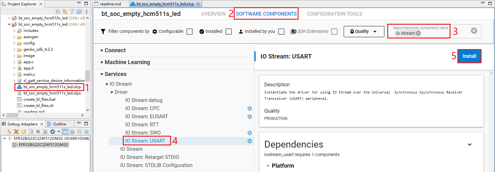Switch to the Outline tab
This screenshot has width=495, height=172.
click(59, 124)
